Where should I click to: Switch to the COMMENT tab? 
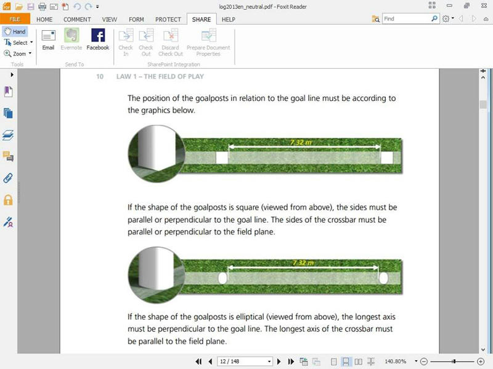77,19
